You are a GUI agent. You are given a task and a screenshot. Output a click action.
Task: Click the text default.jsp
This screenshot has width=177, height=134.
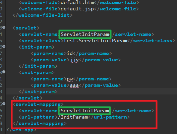[77, 9]
